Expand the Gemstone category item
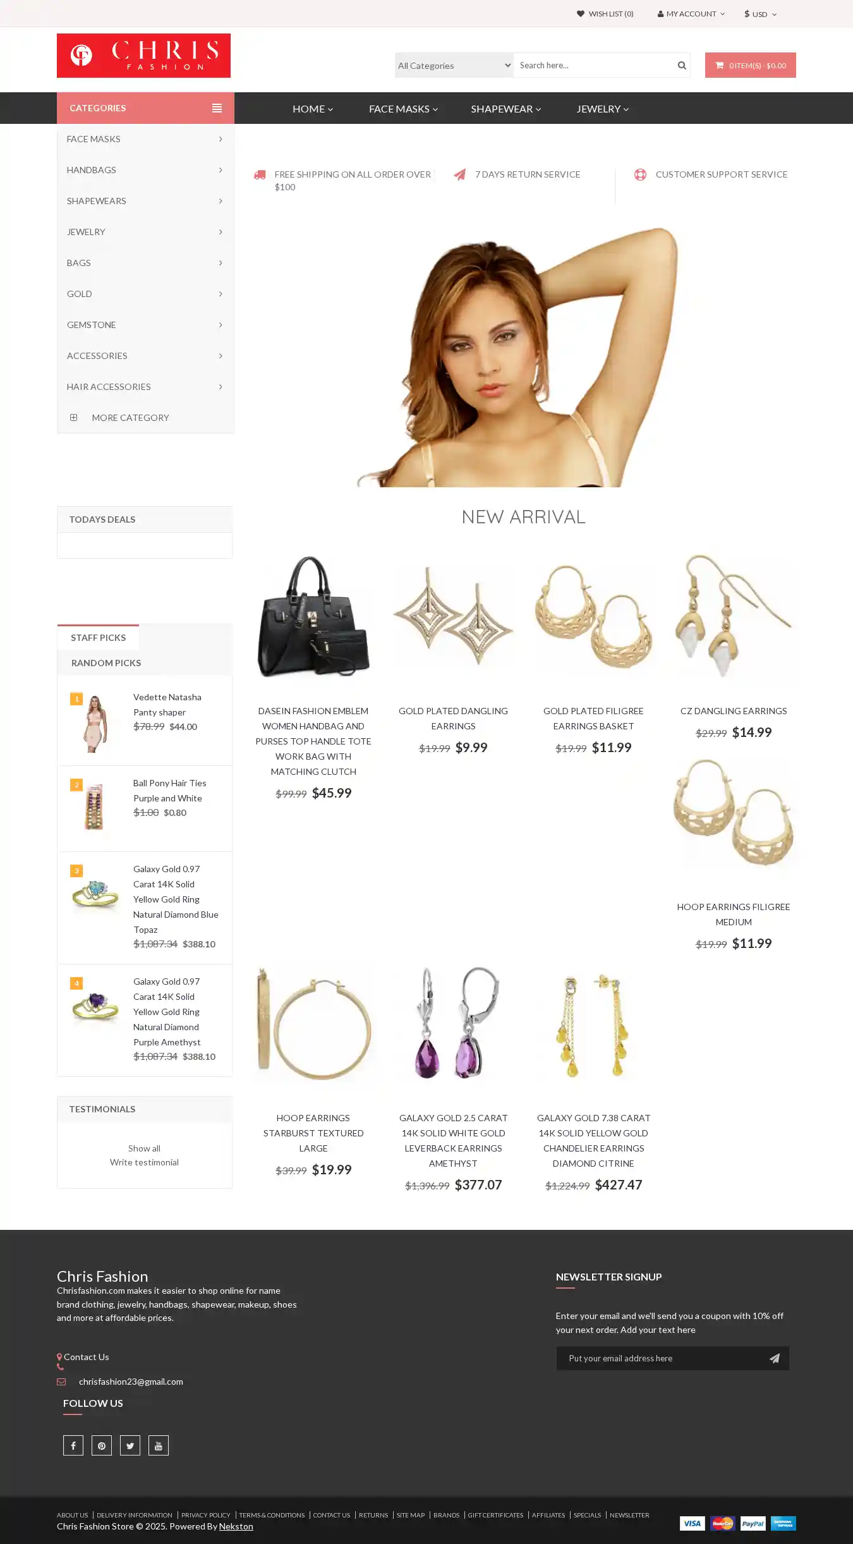853x1544 pixels. tap(145, 324)
